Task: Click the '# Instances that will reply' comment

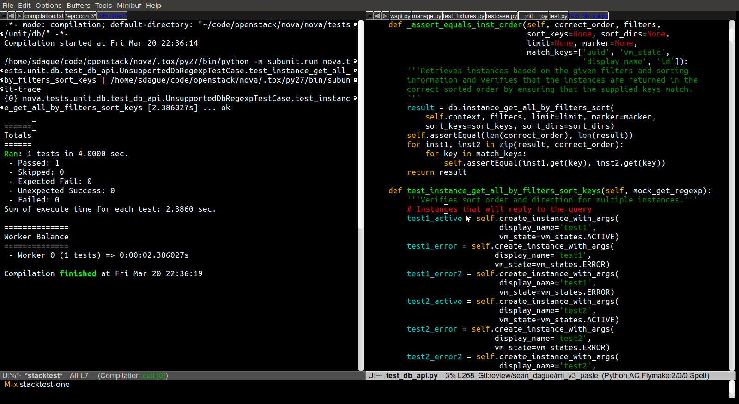Action: point(499,209)
